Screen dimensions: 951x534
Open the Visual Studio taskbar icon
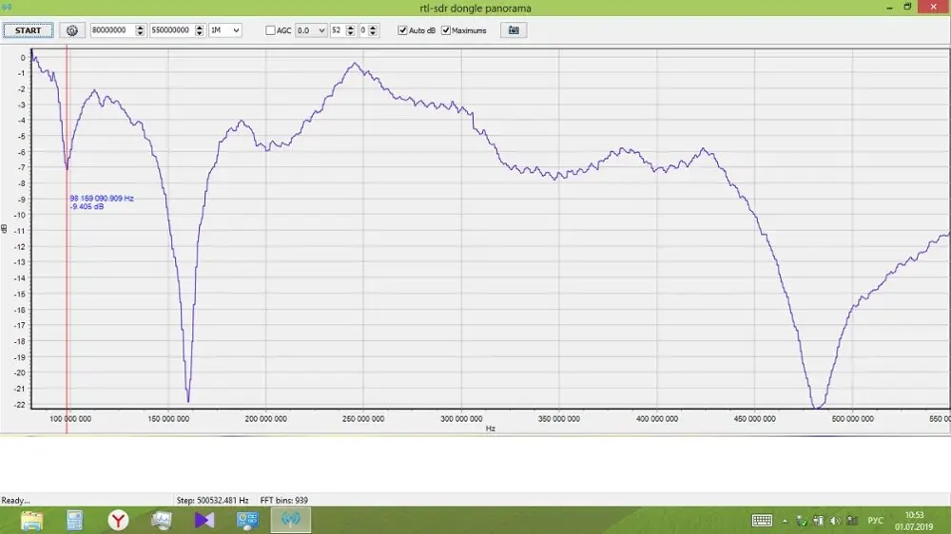[204, 520]
